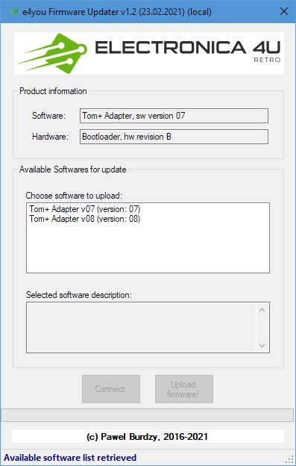Click inside the Software version field
296x466 pixels.
(174, 116)
